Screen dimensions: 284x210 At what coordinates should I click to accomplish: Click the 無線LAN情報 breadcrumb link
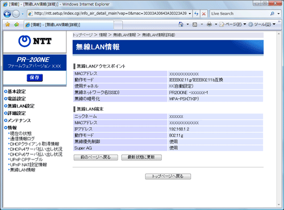[124, 35]
